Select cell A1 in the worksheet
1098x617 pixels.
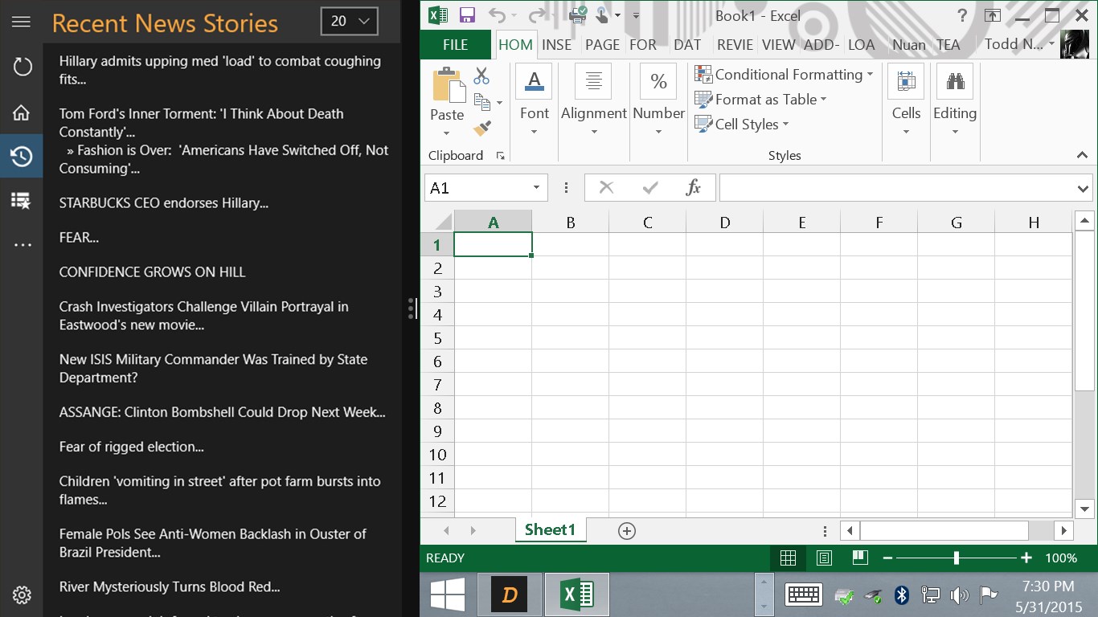click(x=492, y=244)
